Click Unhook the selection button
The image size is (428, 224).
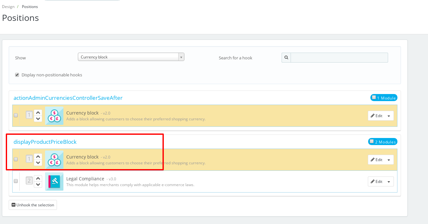click(33, 205)
